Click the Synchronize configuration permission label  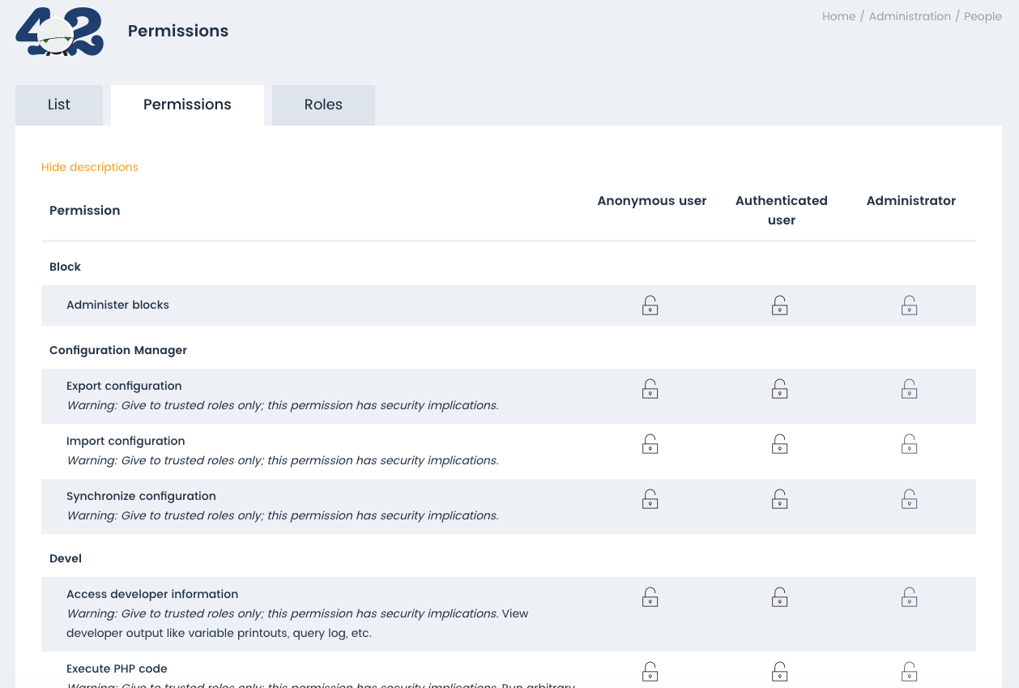141,496
